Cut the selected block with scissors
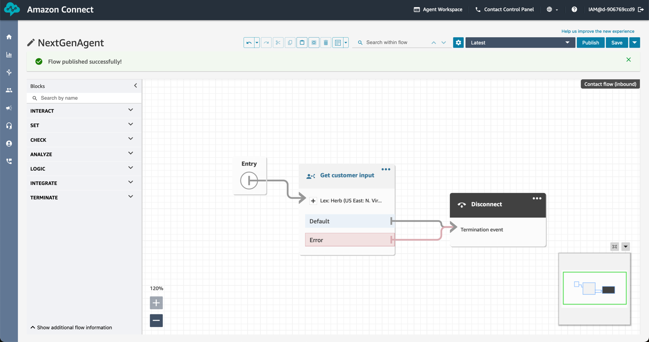The image size is (649, 342). point(278,43)
